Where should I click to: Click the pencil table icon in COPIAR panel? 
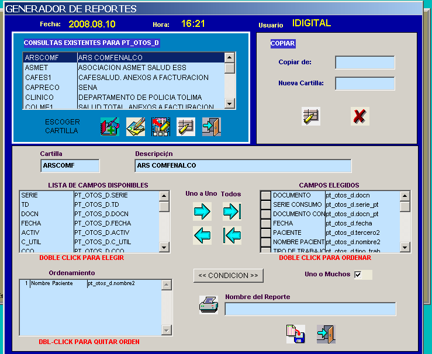[311, 116]
